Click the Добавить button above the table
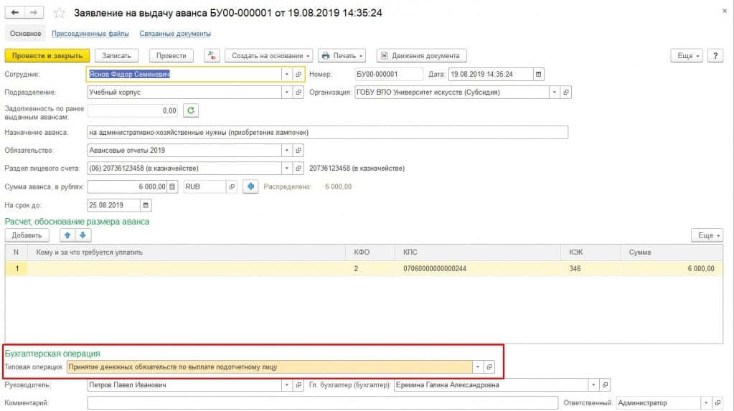This screenshot has width=734, height=411. coord(27,235)
